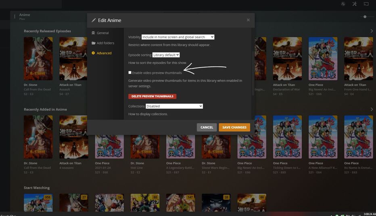Click the Start Watching heading
Screen dimensions: 376x216
[37, 188]
